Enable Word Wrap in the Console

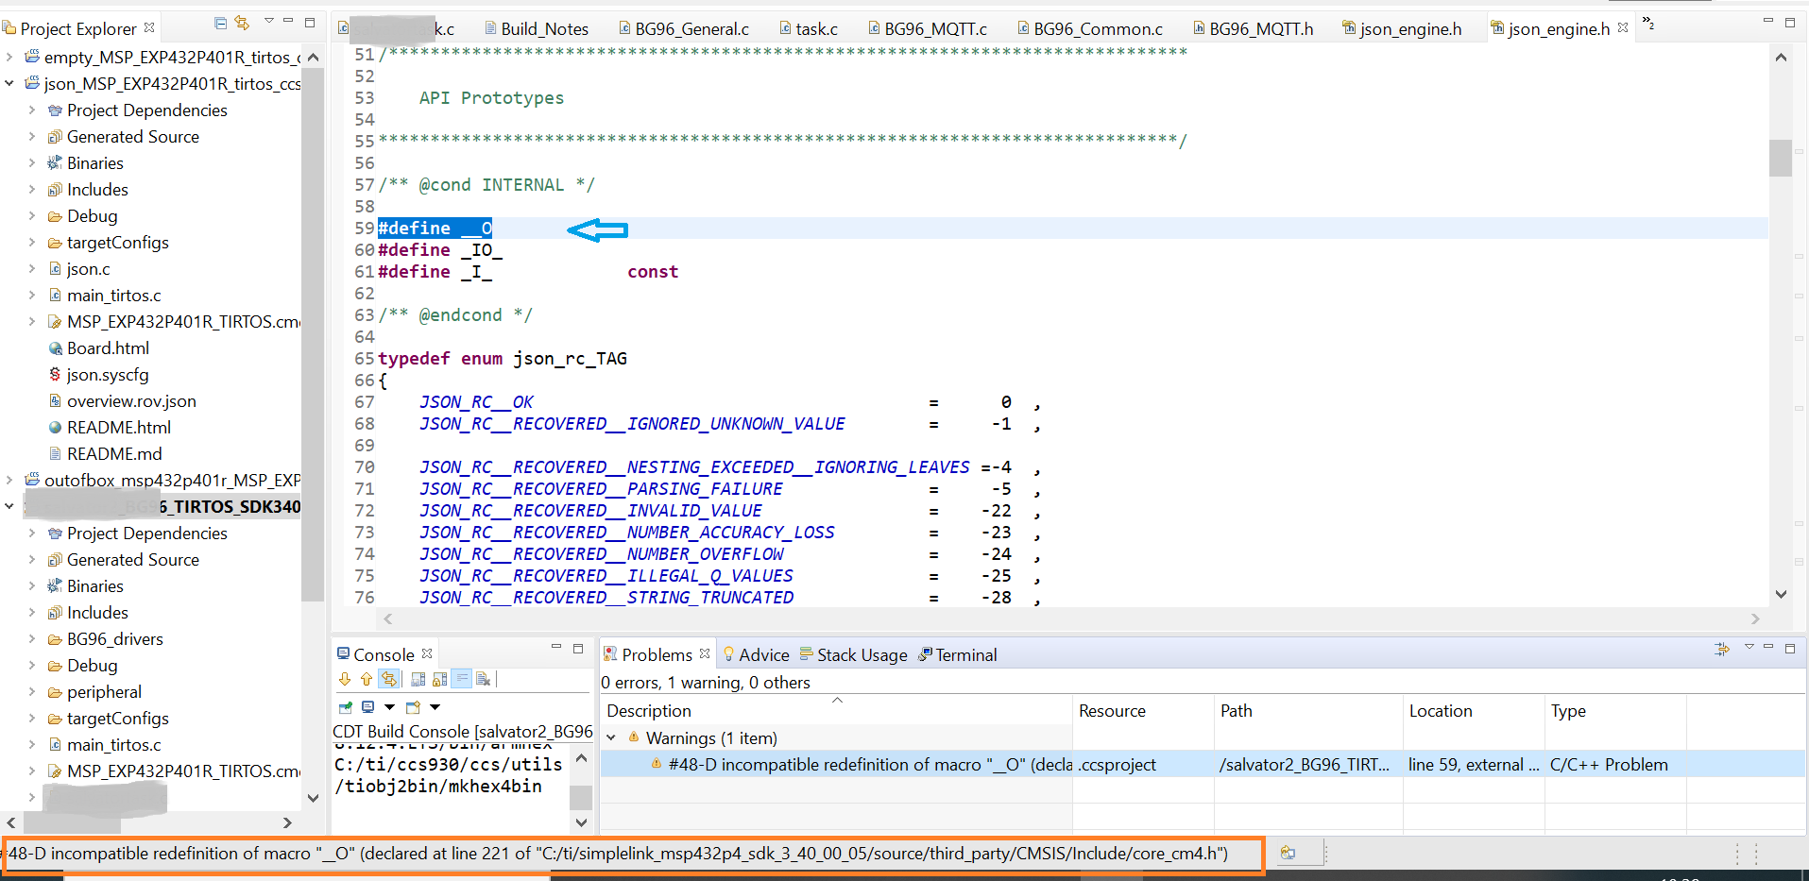click(462, 678)
